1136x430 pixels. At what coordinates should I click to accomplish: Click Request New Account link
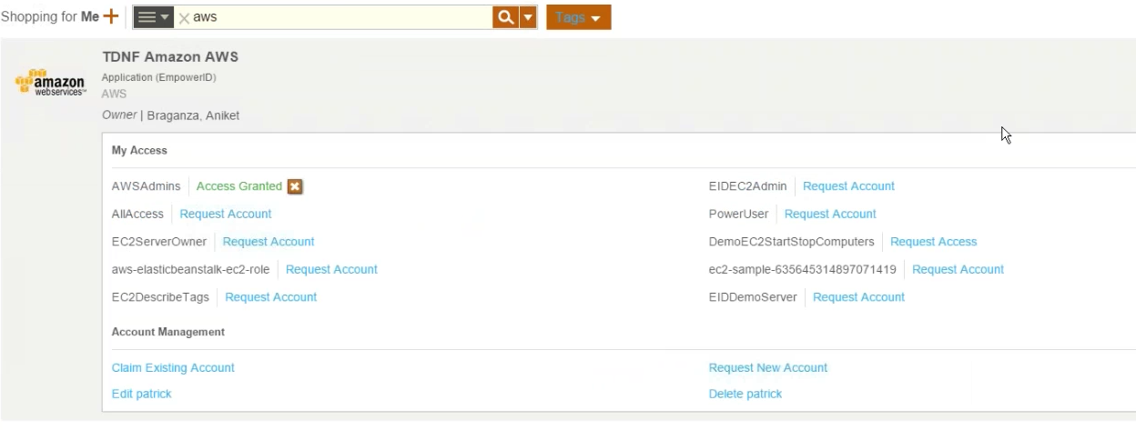768,368
